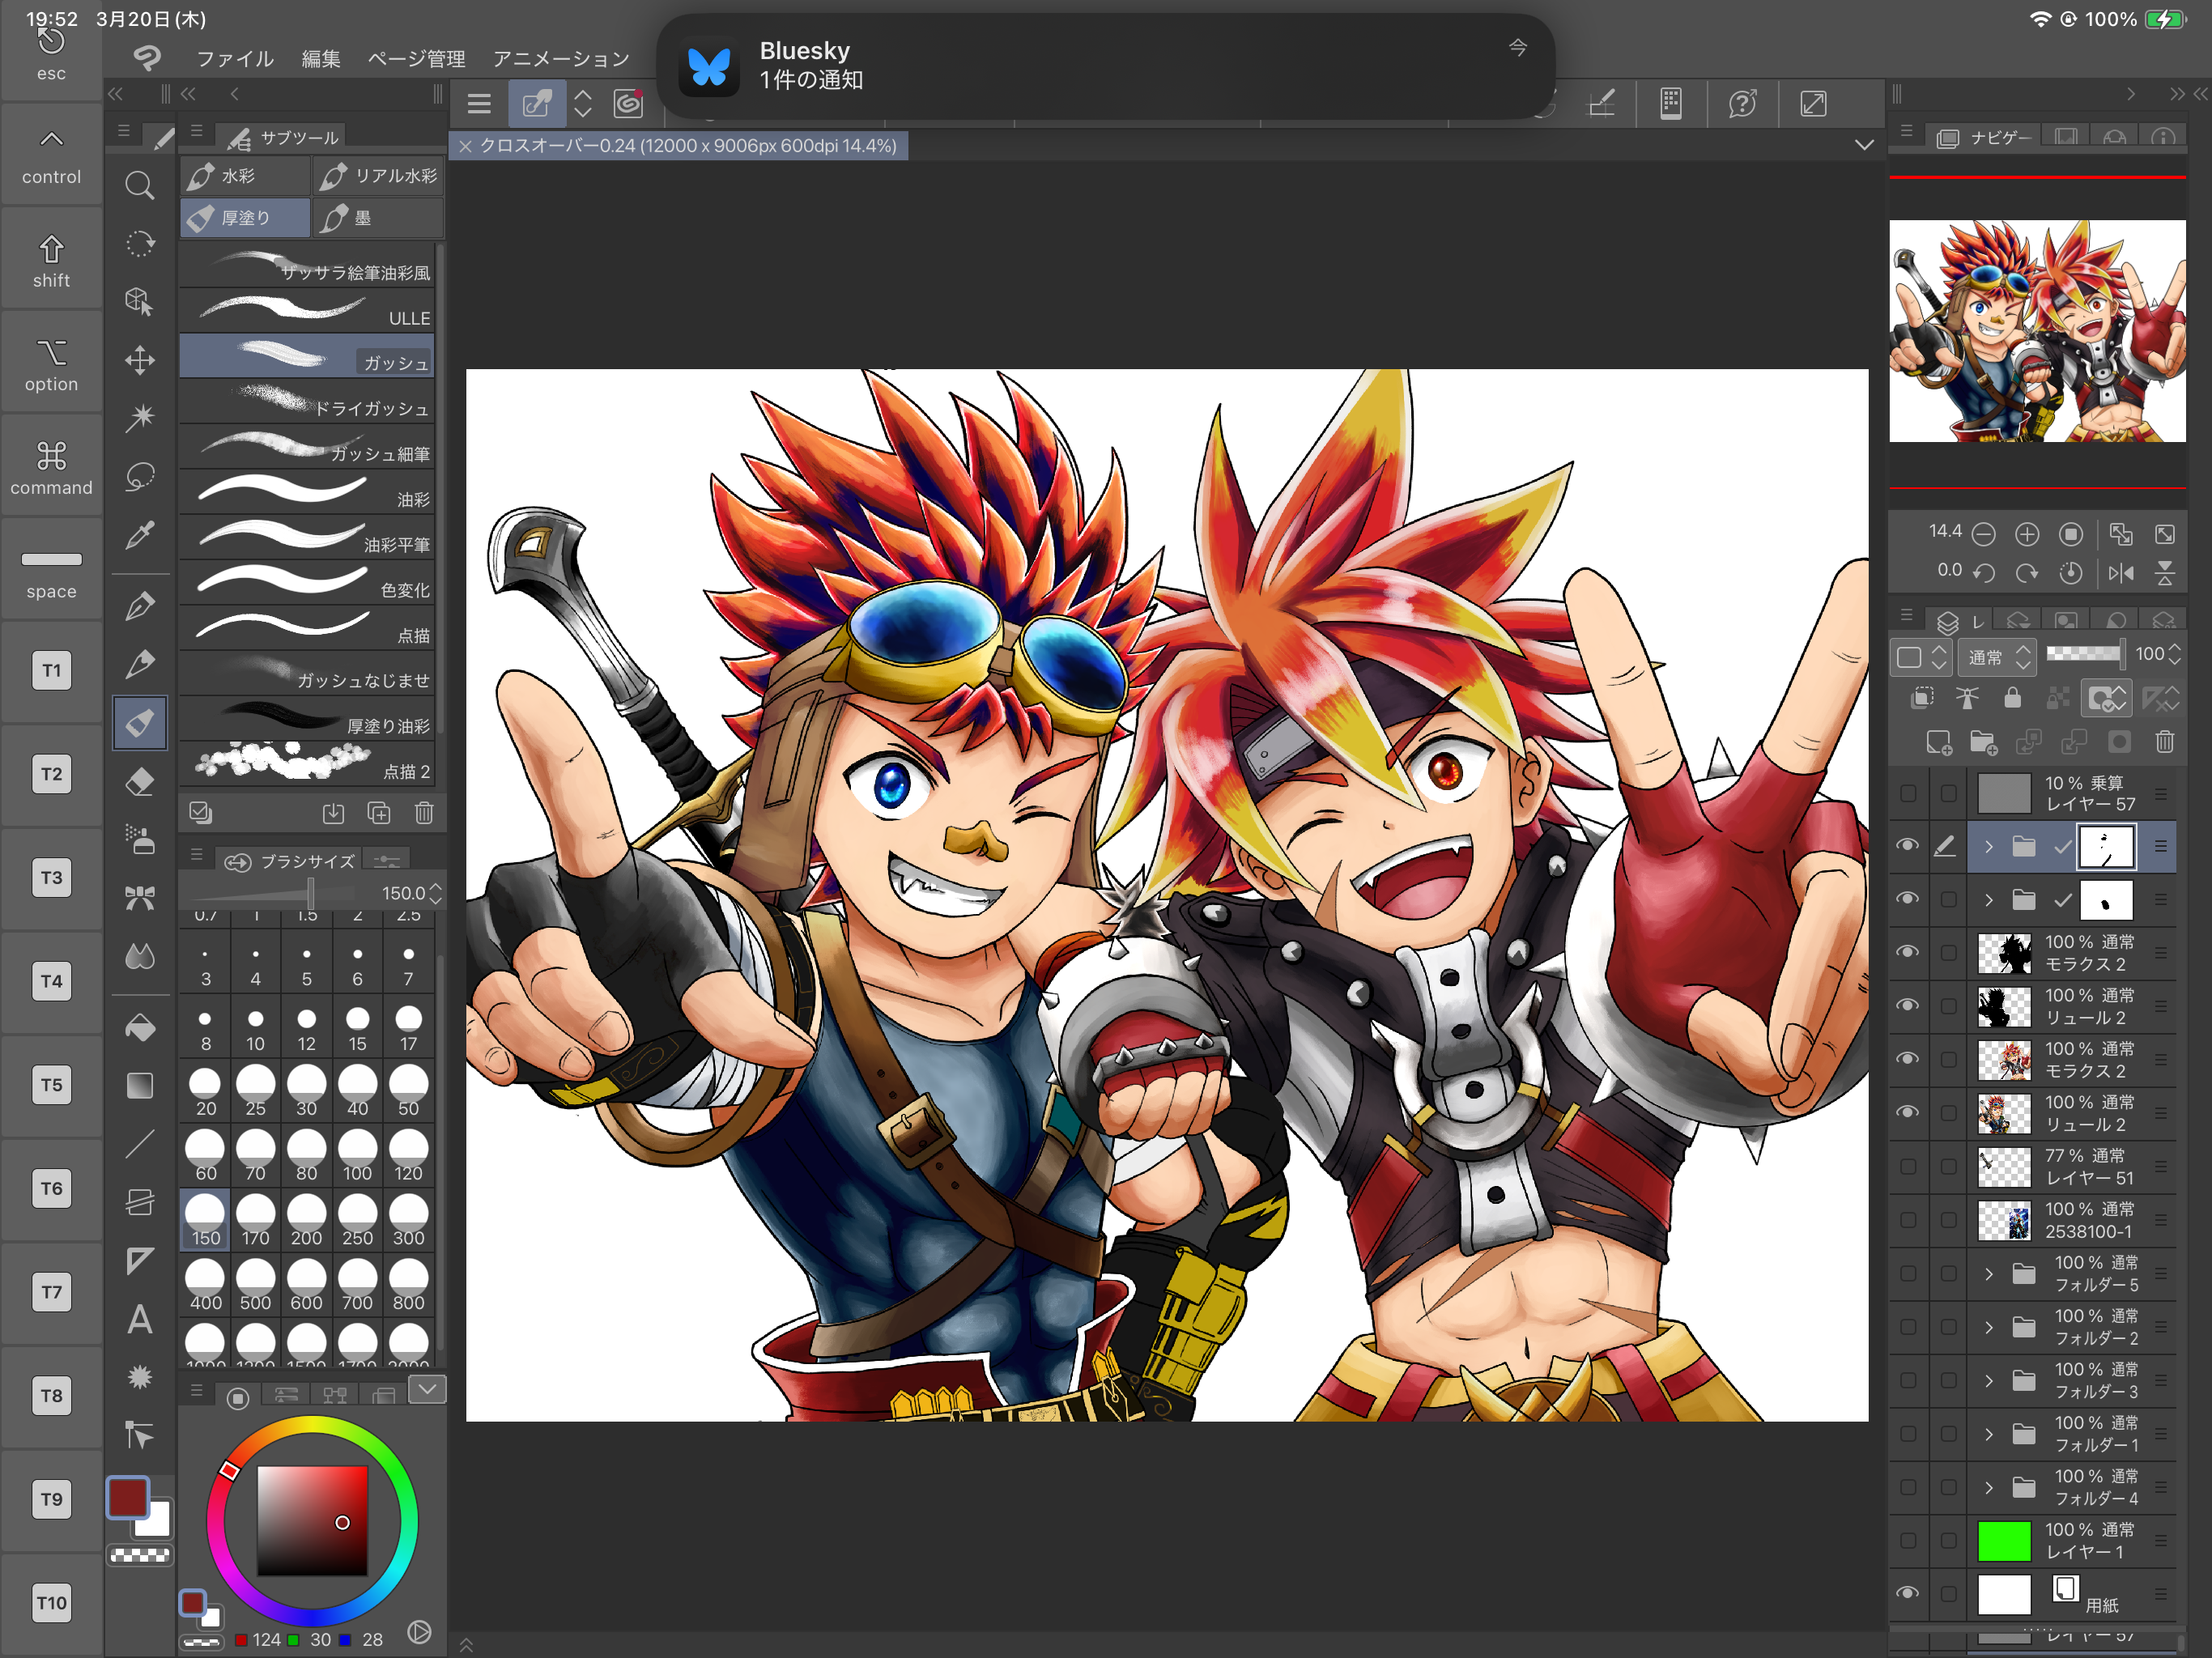Select the pen tool
The height and width of the screenshot is (1658, 2212).
coord(140,606)
